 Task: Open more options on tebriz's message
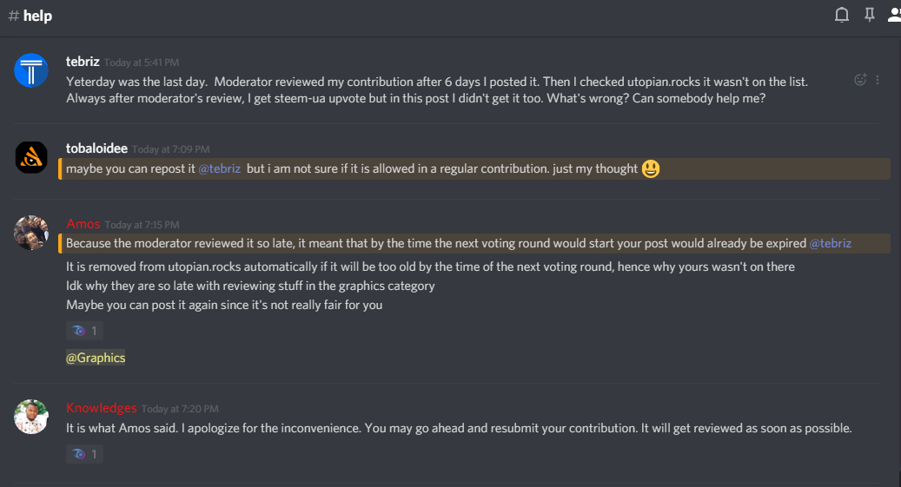point(878,80)
